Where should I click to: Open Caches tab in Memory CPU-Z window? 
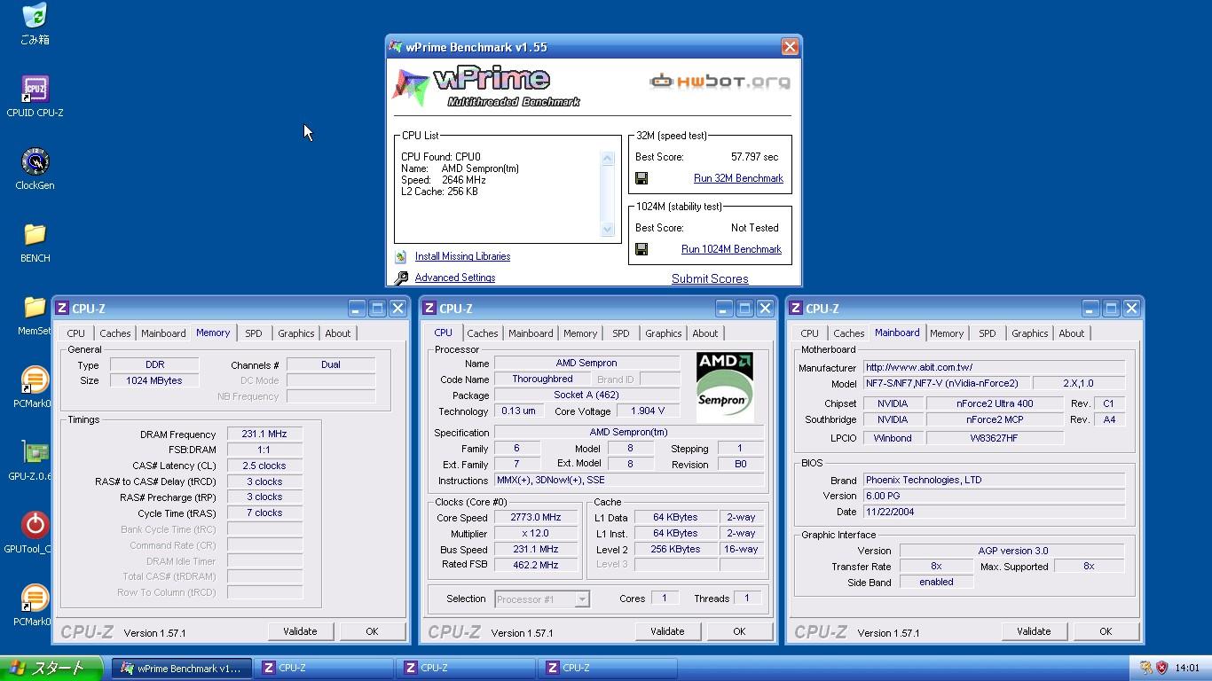point(114,333)
